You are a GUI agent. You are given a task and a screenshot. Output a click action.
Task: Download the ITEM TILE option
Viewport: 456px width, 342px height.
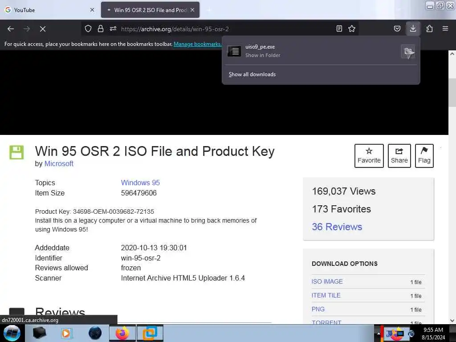coord(326,296)
